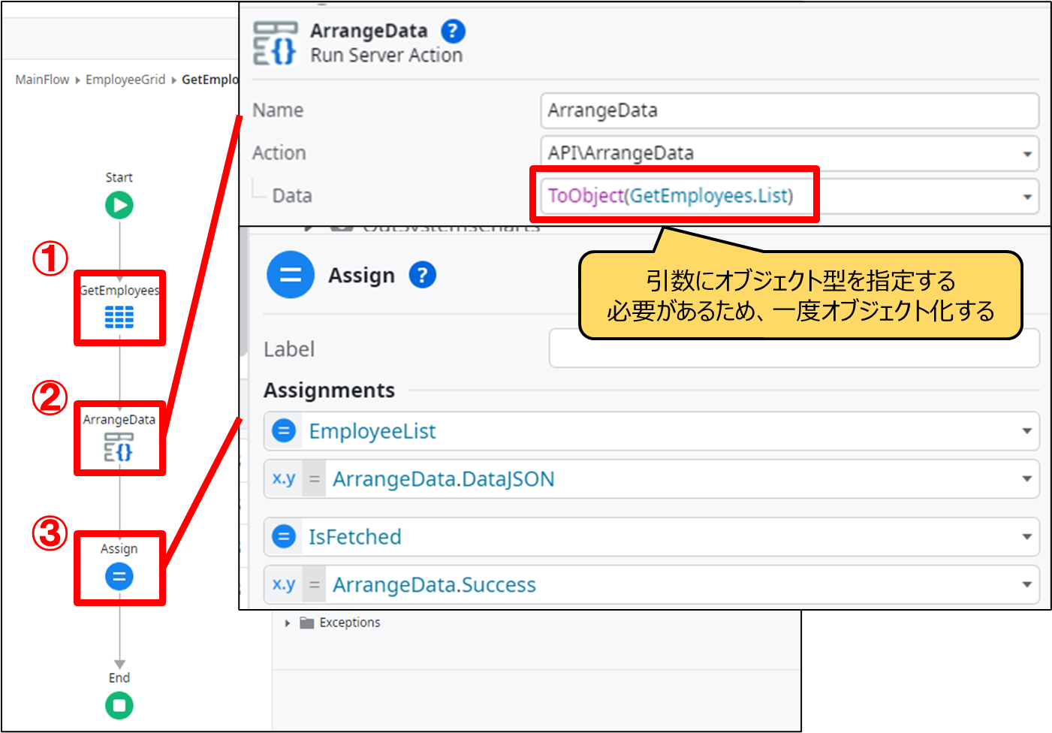Screen dimensions: 1052x733
Task: Select the Assign node in flow
Action: [119, 577]
